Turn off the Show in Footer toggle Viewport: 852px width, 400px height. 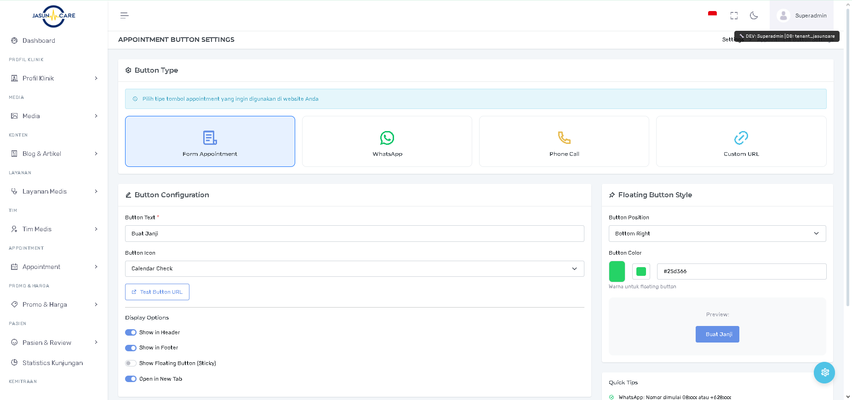coord(131,348)
